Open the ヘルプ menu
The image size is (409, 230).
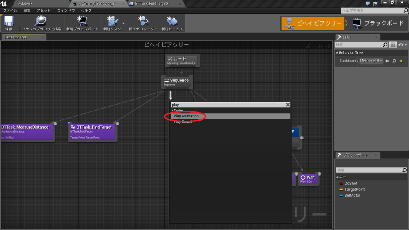(x=86, y=10)
